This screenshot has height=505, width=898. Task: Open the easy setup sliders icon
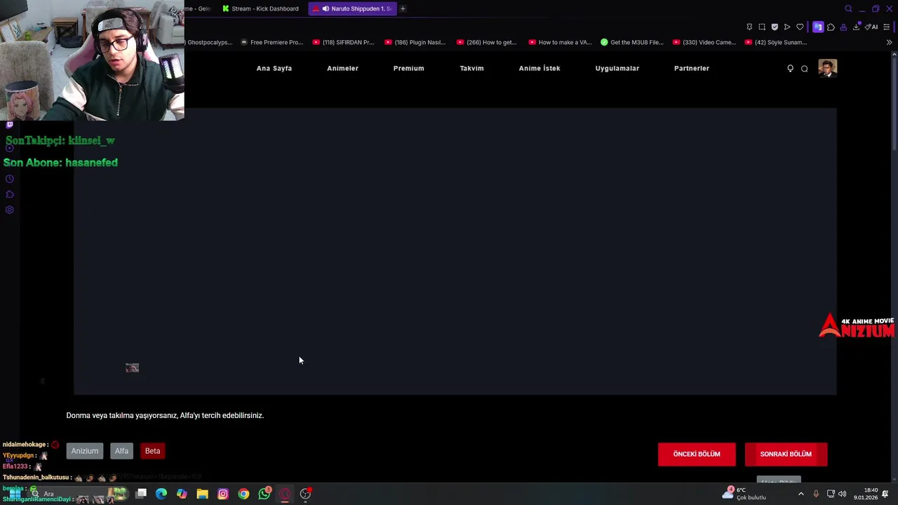[x=887, y=27]
